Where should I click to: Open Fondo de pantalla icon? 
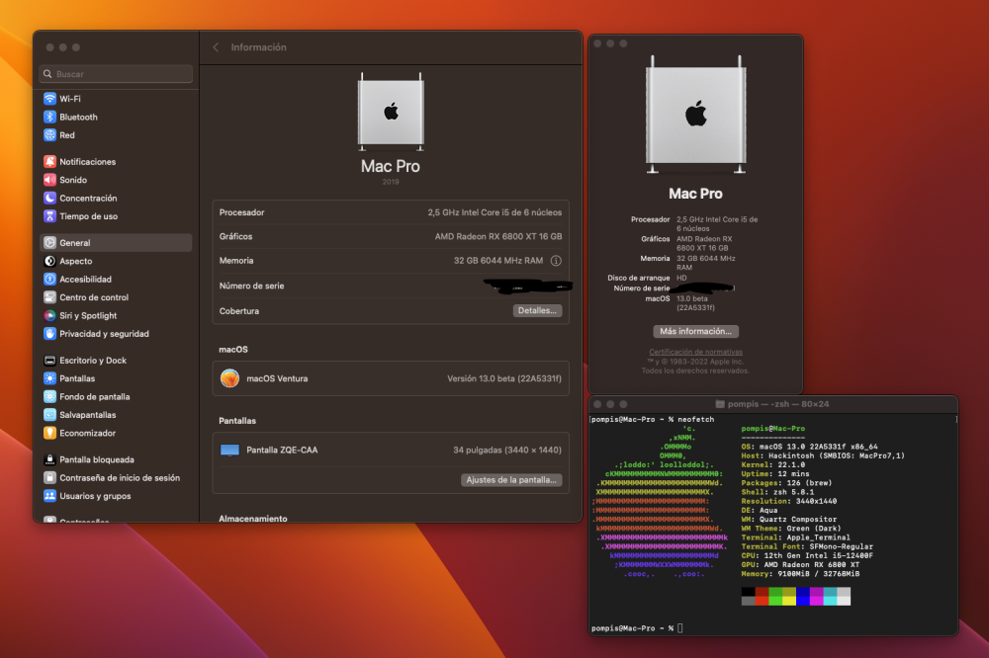coord(49,398)
